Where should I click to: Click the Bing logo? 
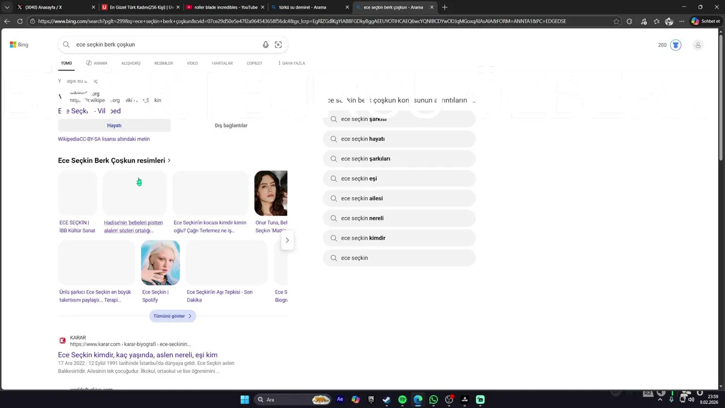click(x=19, y=45)
